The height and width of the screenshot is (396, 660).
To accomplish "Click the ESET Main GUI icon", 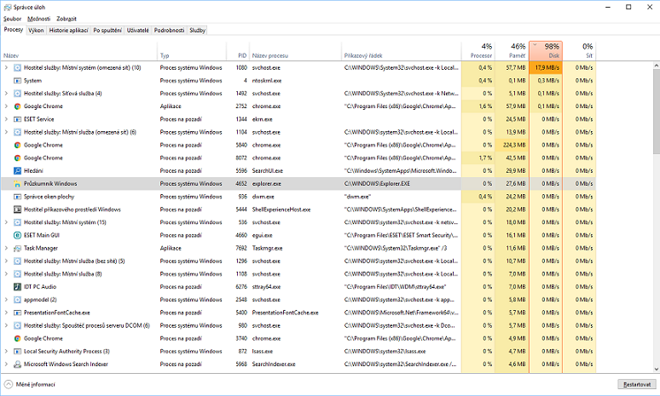I will coord(17,235).
